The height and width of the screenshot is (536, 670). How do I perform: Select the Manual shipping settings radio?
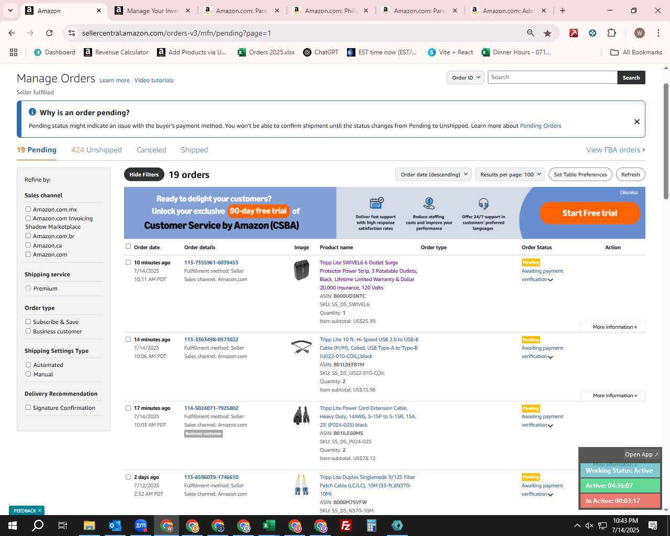pyautogui.click(x=28, y=374)
